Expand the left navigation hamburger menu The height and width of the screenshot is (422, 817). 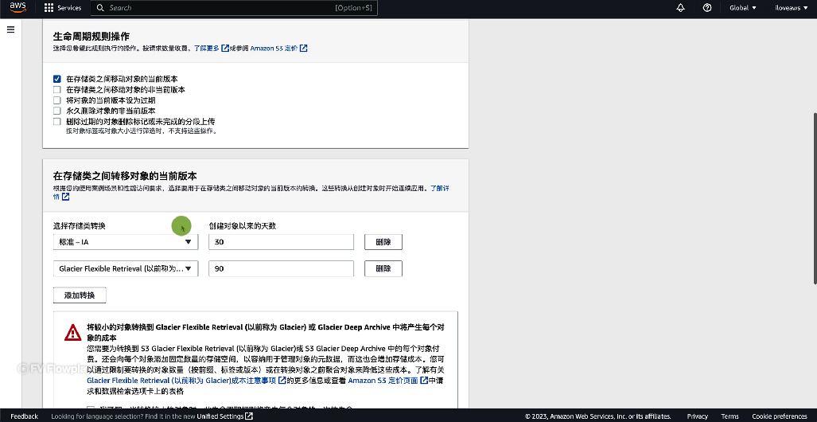[x=10, y=29]
